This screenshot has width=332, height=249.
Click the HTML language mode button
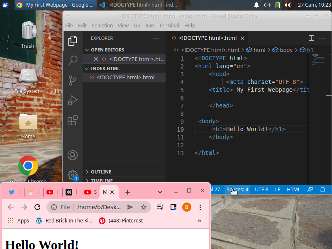[293, 190]
